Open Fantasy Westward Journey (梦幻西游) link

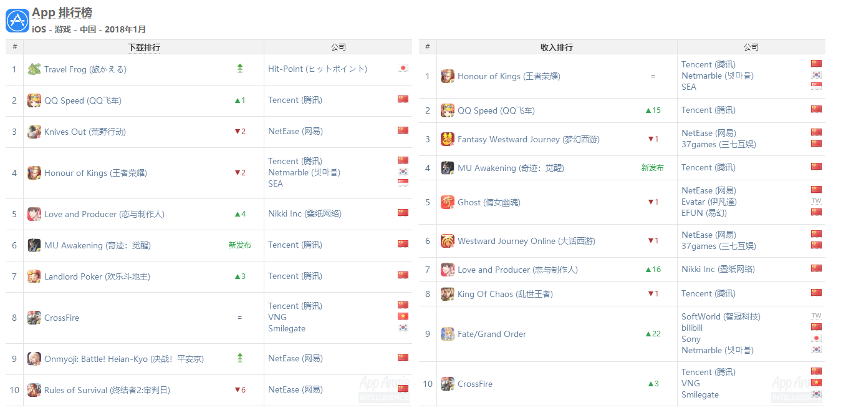tap(529, 139)
